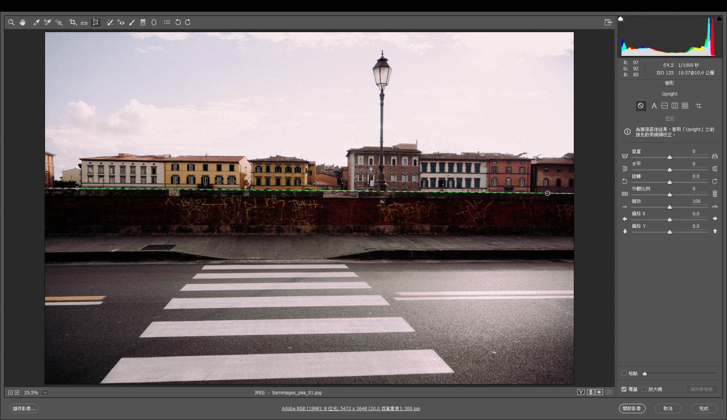The width and height of the screenshot is (727, 420).
Task: Click the 更新 link
Action: coord(670,119)
